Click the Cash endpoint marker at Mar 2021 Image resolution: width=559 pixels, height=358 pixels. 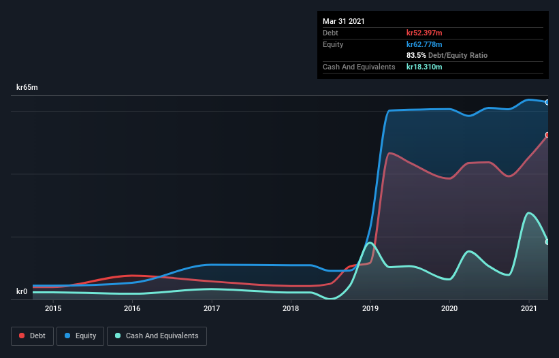click(x=547, y=242)
